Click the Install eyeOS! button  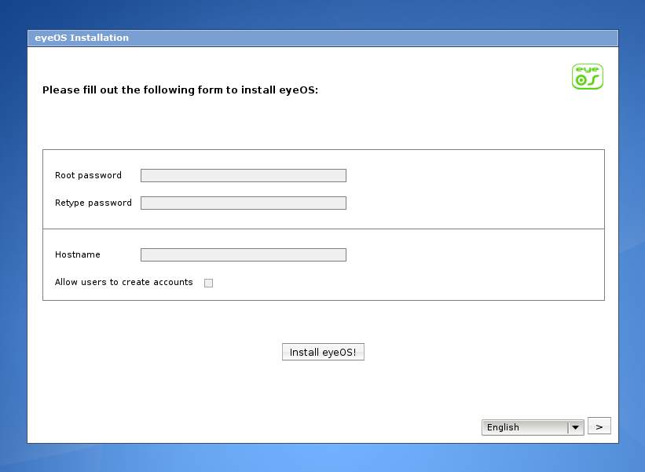(323, 352)
